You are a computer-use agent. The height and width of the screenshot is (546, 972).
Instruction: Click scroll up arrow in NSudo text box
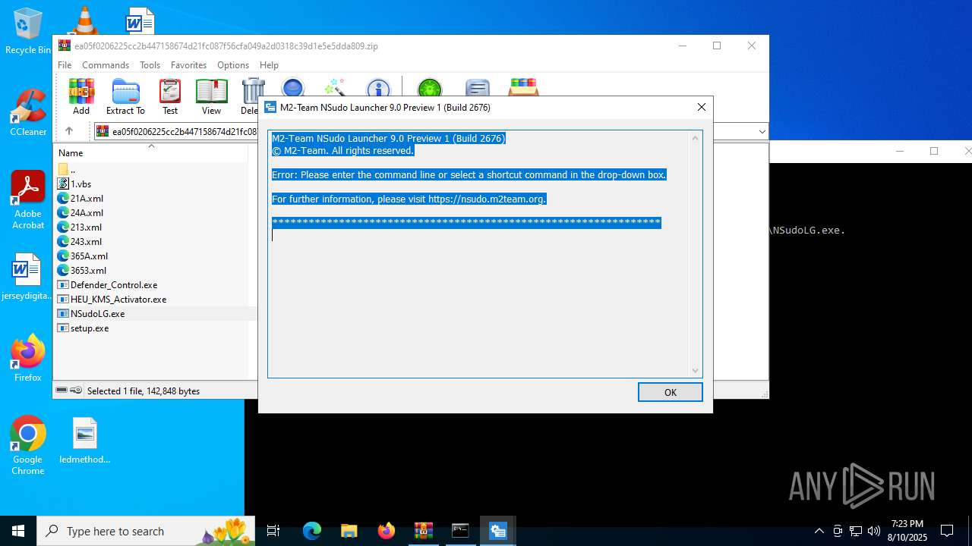pos(695,138)
